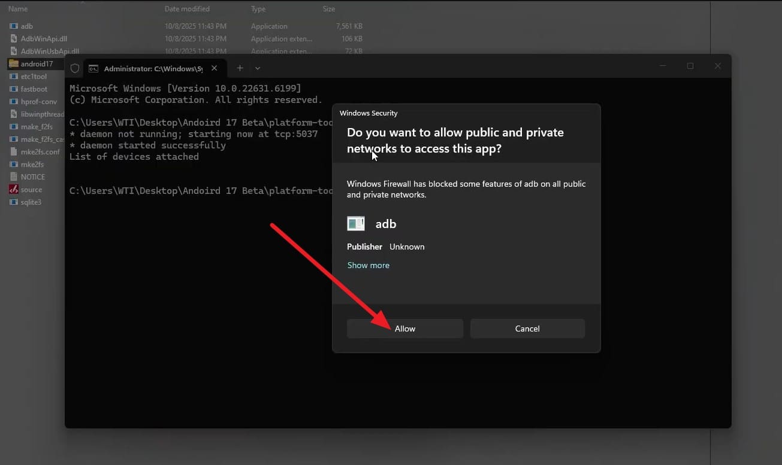The height and width of the screenshot is (465, 782).
Task: Sort by Name column in Explorer
Action: point(18,9)
